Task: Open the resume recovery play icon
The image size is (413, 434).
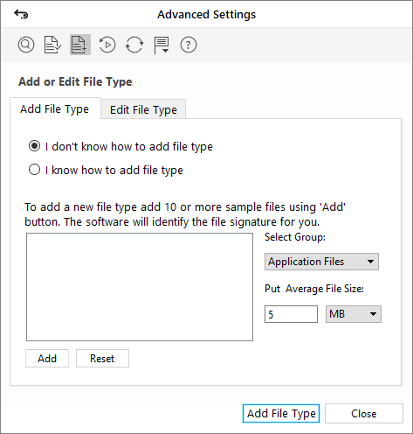Action: pyautogui.click(x=107, y=45)
